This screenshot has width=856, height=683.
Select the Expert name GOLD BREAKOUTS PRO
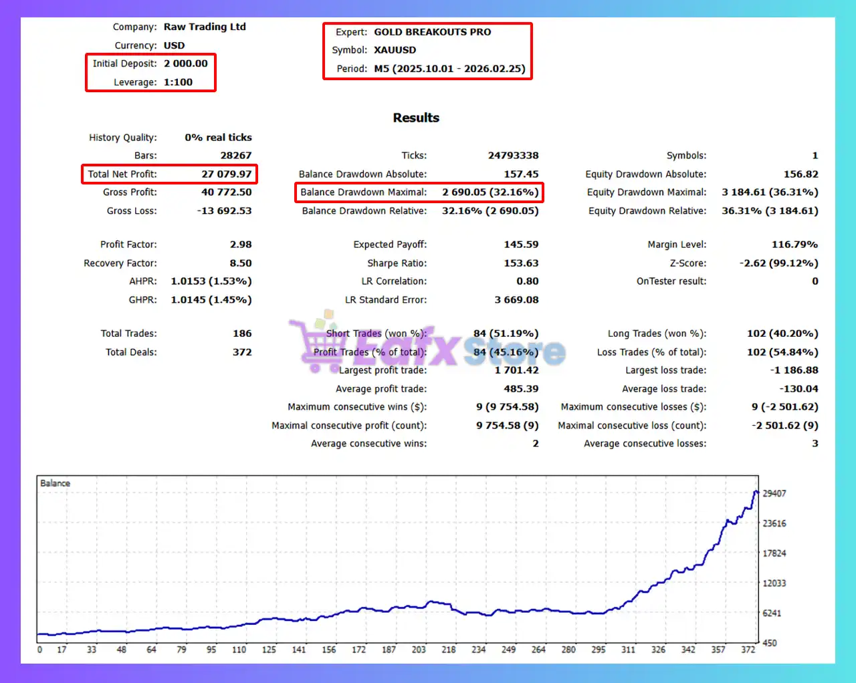tap(432, 32)
